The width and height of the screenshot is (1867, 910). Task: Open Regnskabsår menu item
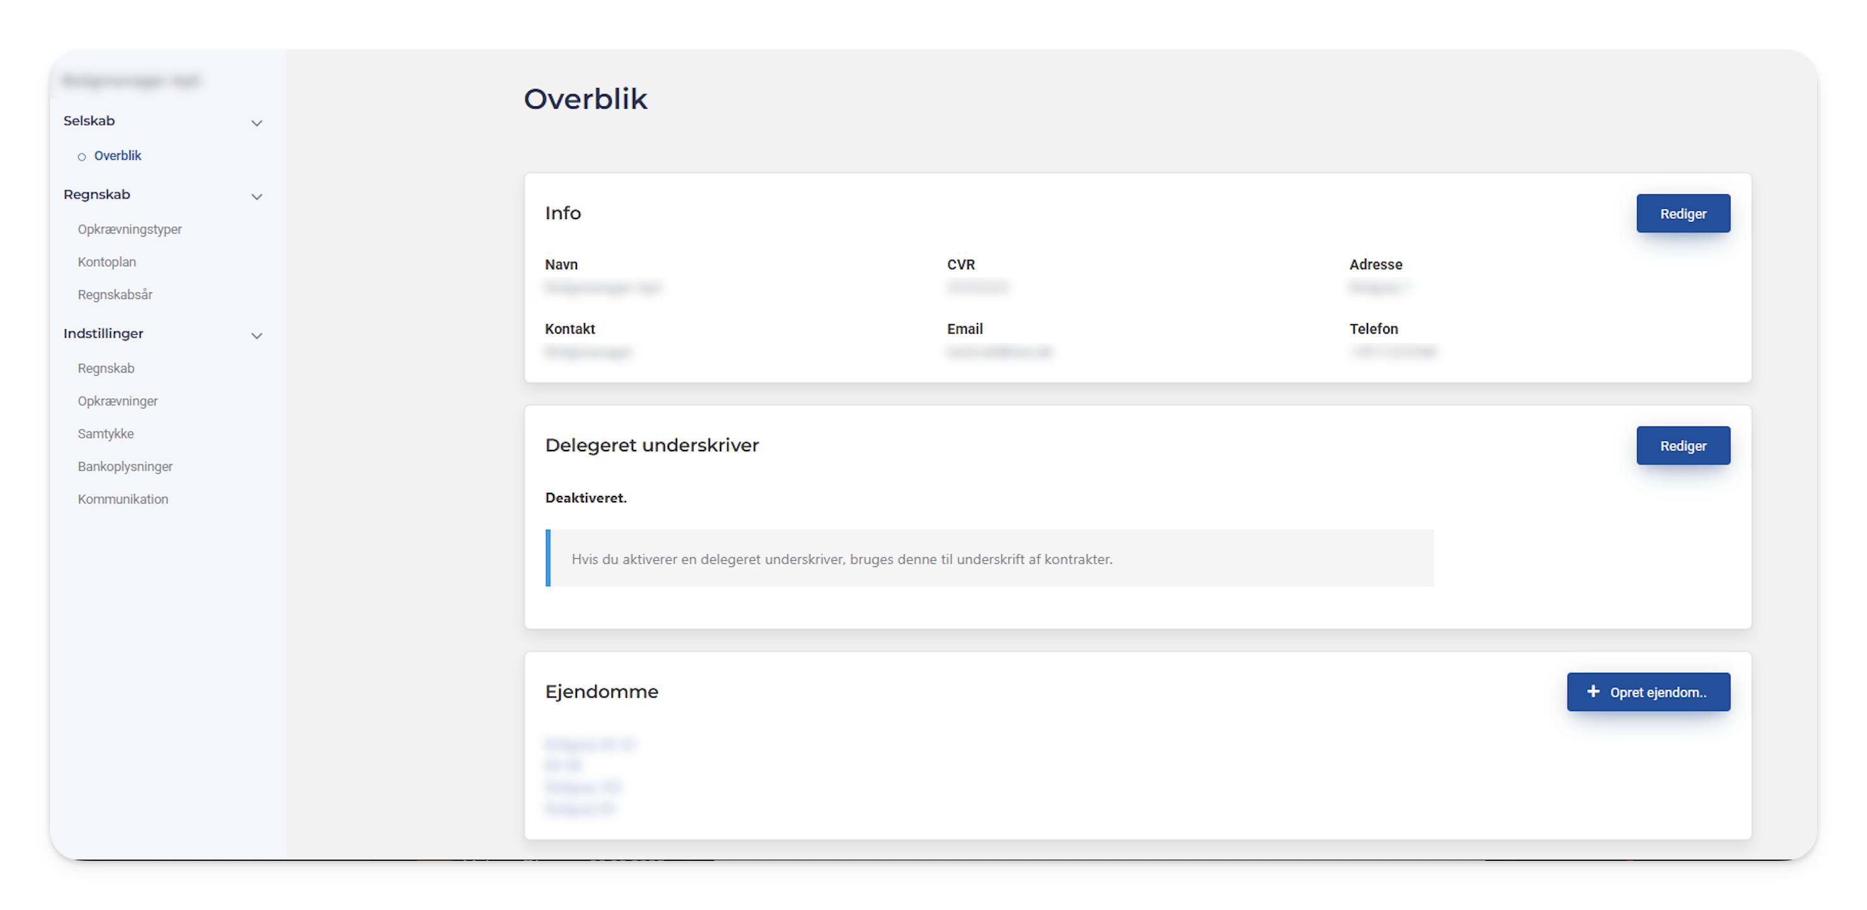point(115,295)
